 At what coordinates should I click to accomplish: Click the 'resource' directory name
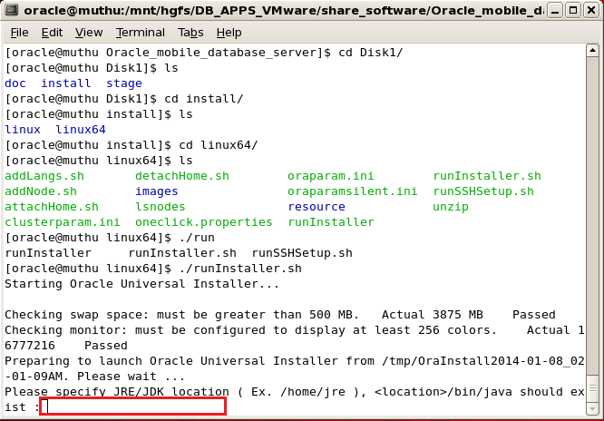click(x=317, y=207)
